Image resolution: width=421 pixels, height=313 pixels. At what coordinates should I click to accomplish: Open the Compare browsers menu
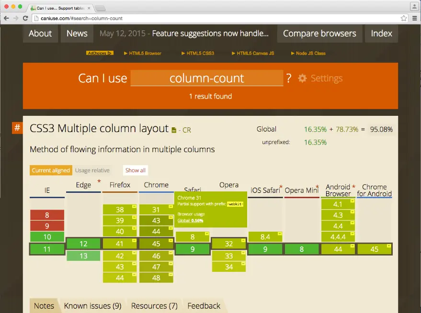click(319, 34)
